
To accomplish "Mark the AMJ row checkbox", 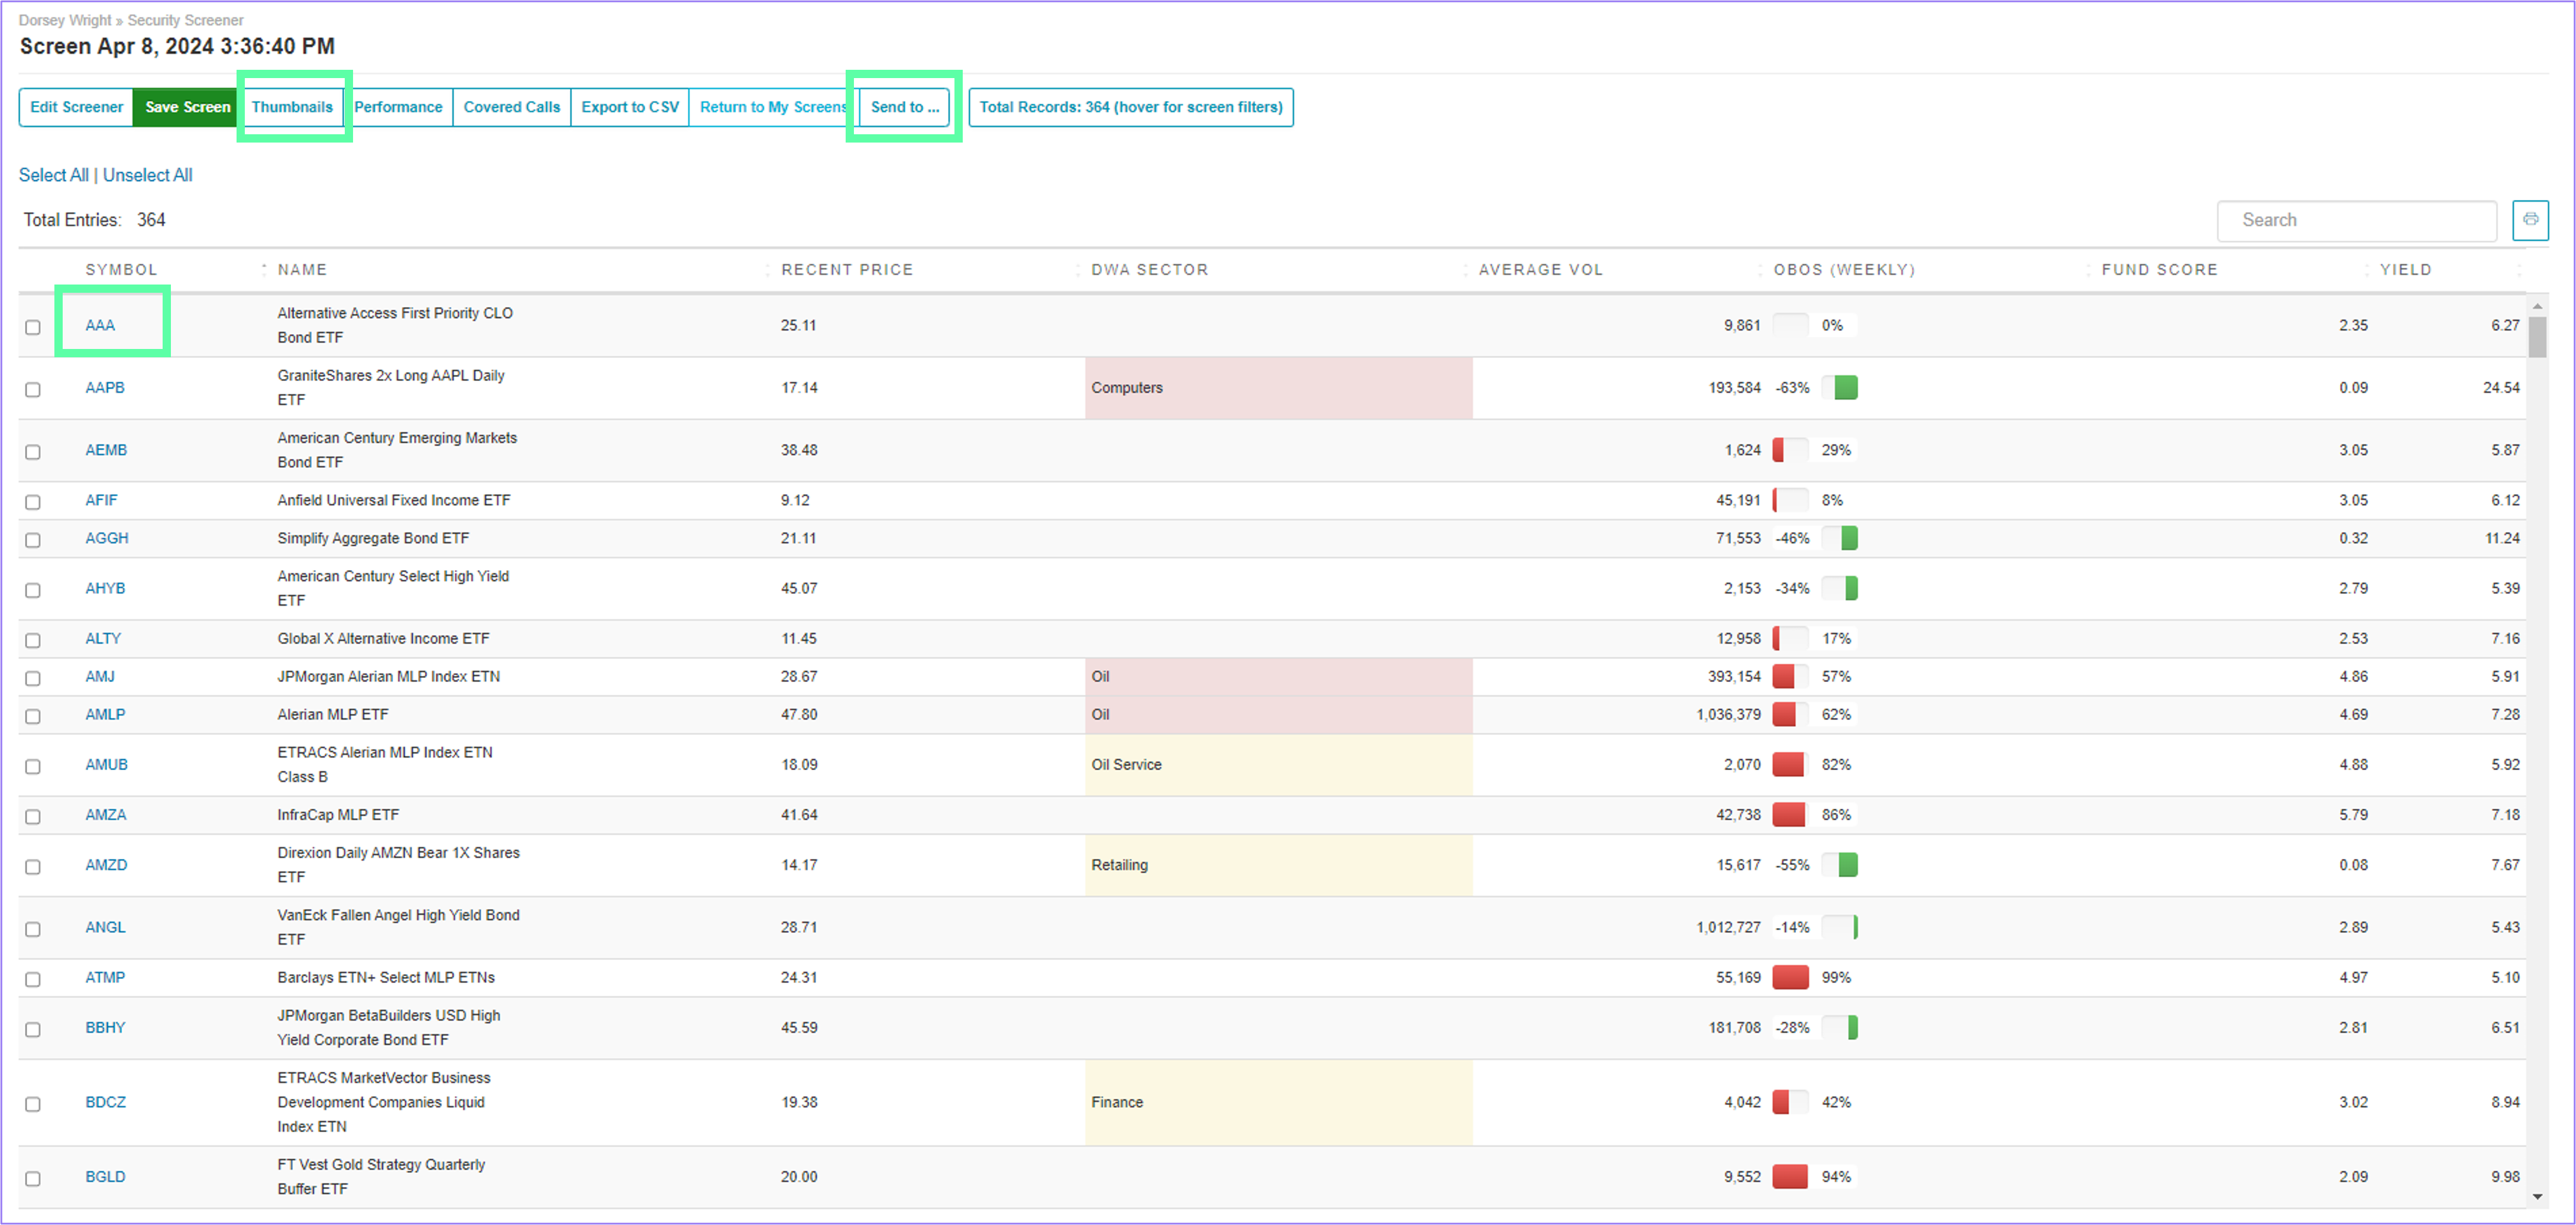I will (x=33, y=678).
